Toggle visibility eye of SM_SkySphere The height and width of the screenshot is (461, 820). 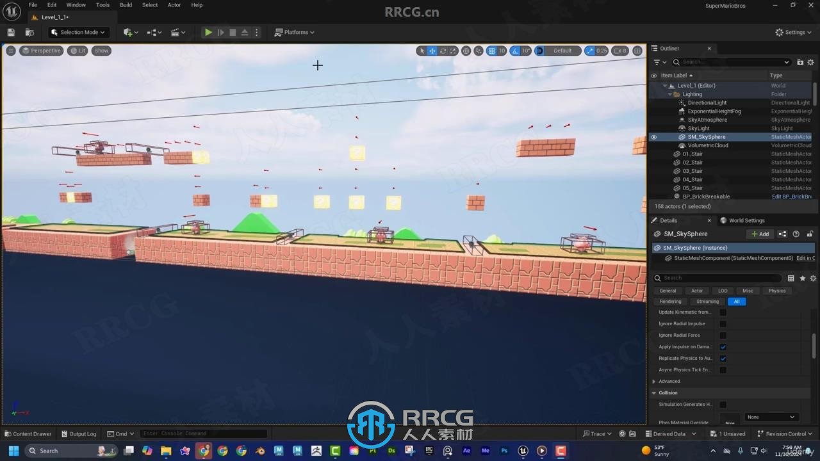tap(653, 137)
